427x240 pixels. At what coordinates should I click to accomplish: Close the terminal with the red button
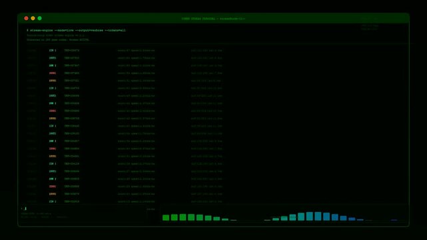pyautogui.click(x=26, y=18)
